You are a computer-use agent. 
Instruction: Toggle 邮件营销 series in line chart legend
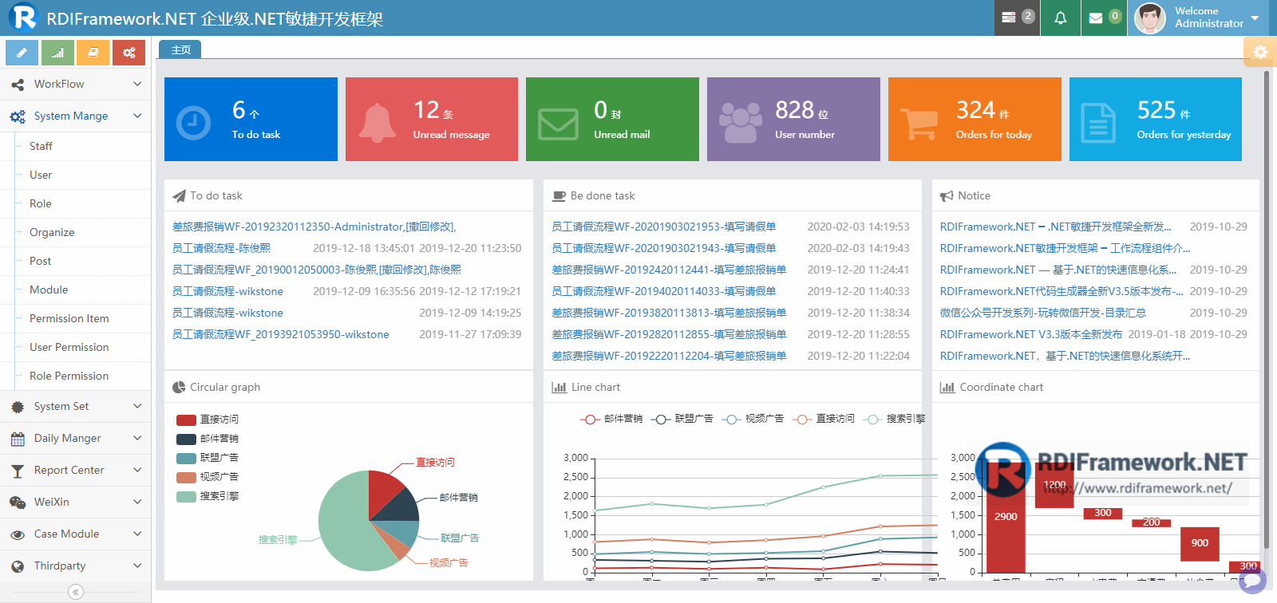[611, 419]
